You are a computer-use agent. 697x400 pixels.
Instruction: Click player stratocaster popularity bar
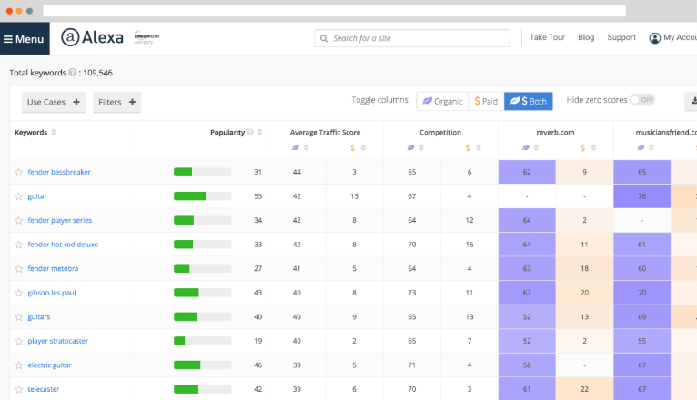pos(202,341)
